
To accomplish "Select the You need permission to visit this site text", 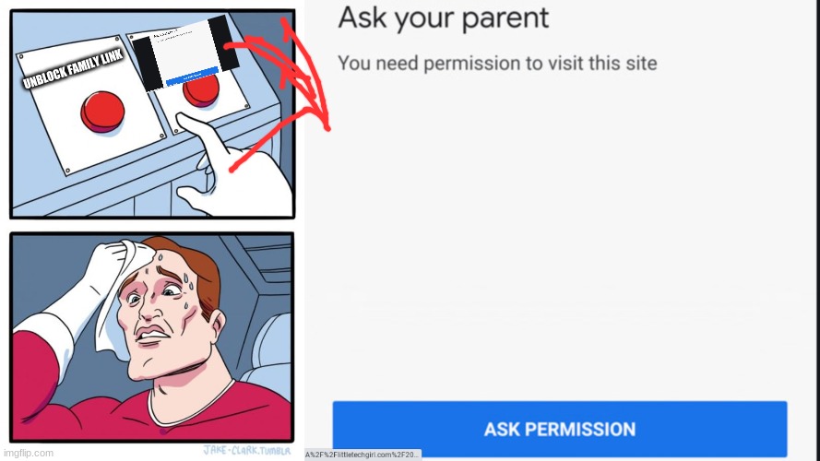I will (497, 64).
